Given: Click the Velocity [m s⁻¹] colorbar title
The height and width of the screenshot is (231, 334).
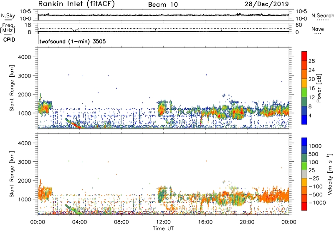Looking at the screenshot, I should (330, 174).
